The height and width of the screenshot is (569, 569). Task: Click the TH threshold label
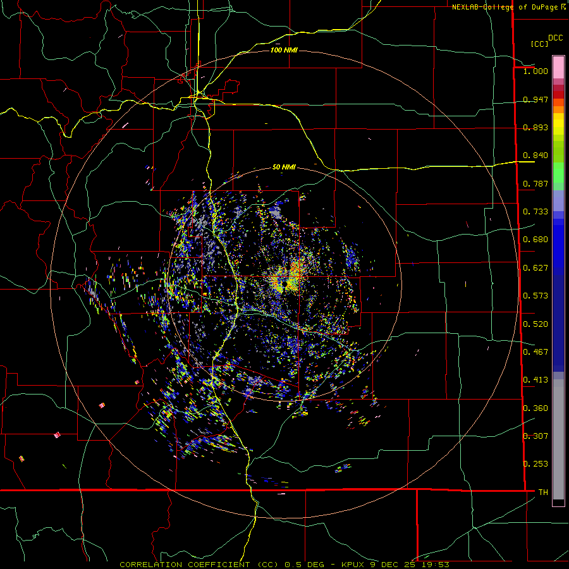click(543, 493)
